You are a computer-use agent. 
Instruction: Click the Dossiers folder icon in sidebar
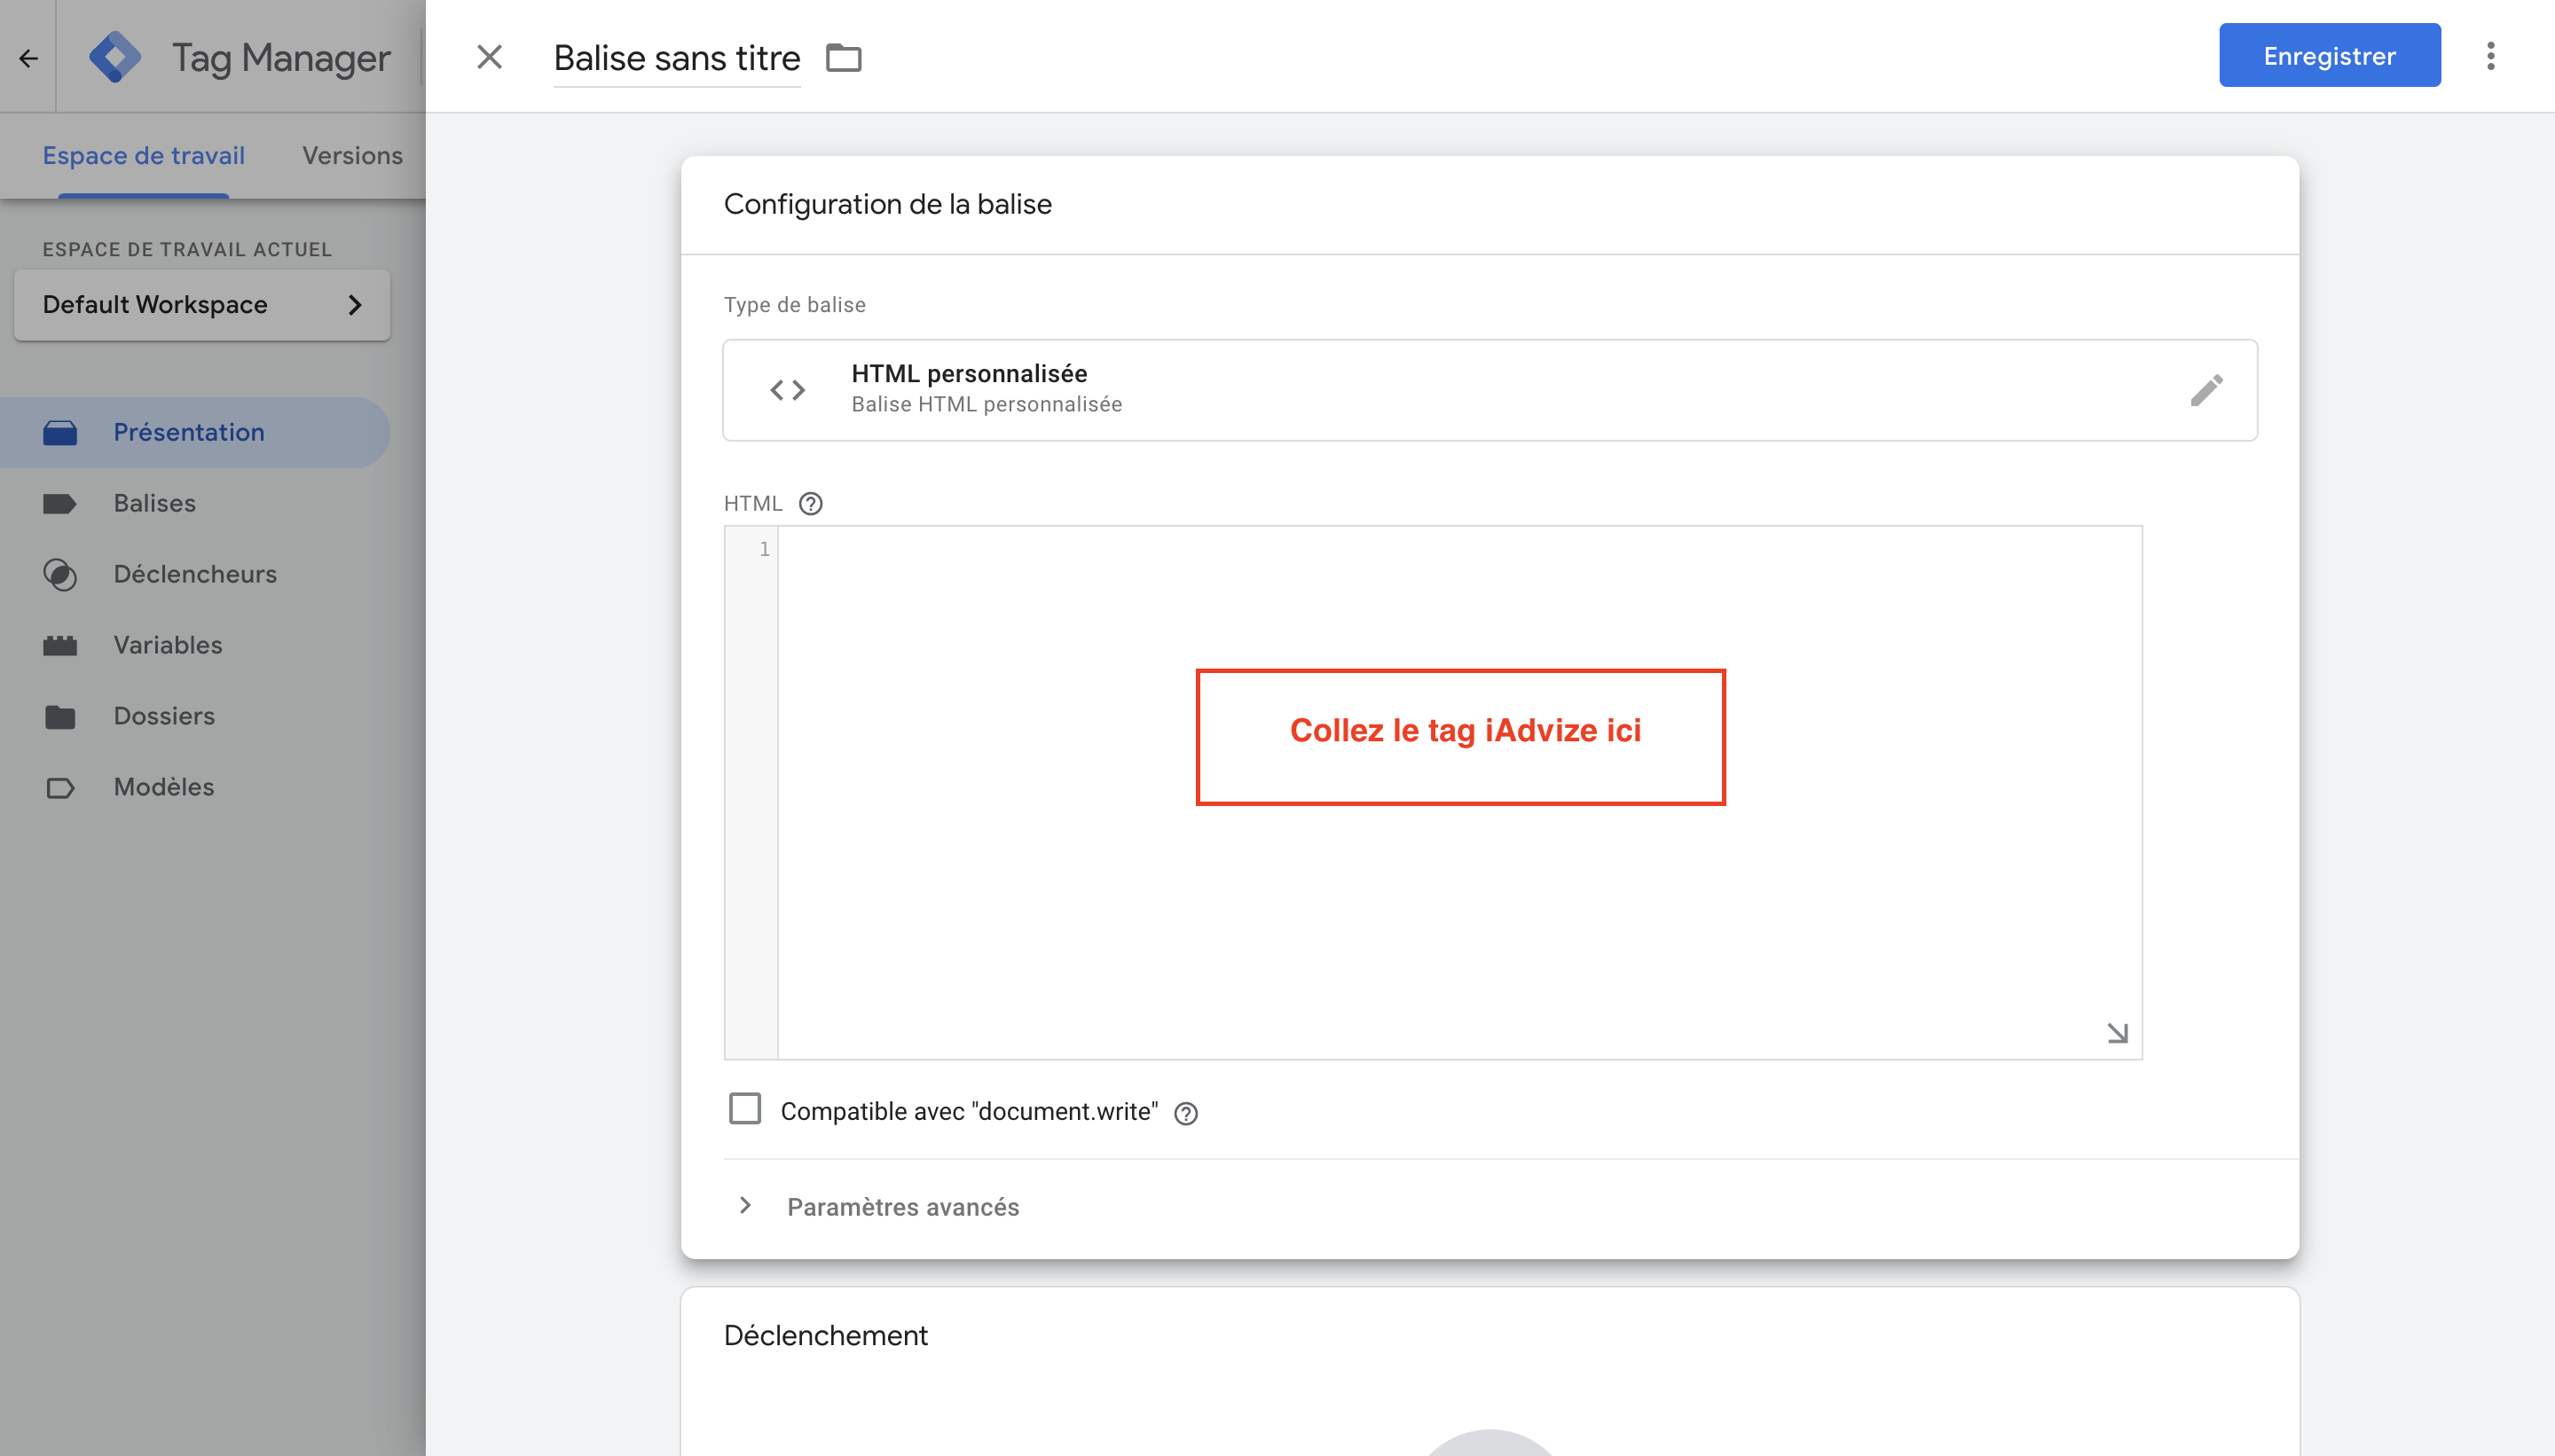click(60, 717)
